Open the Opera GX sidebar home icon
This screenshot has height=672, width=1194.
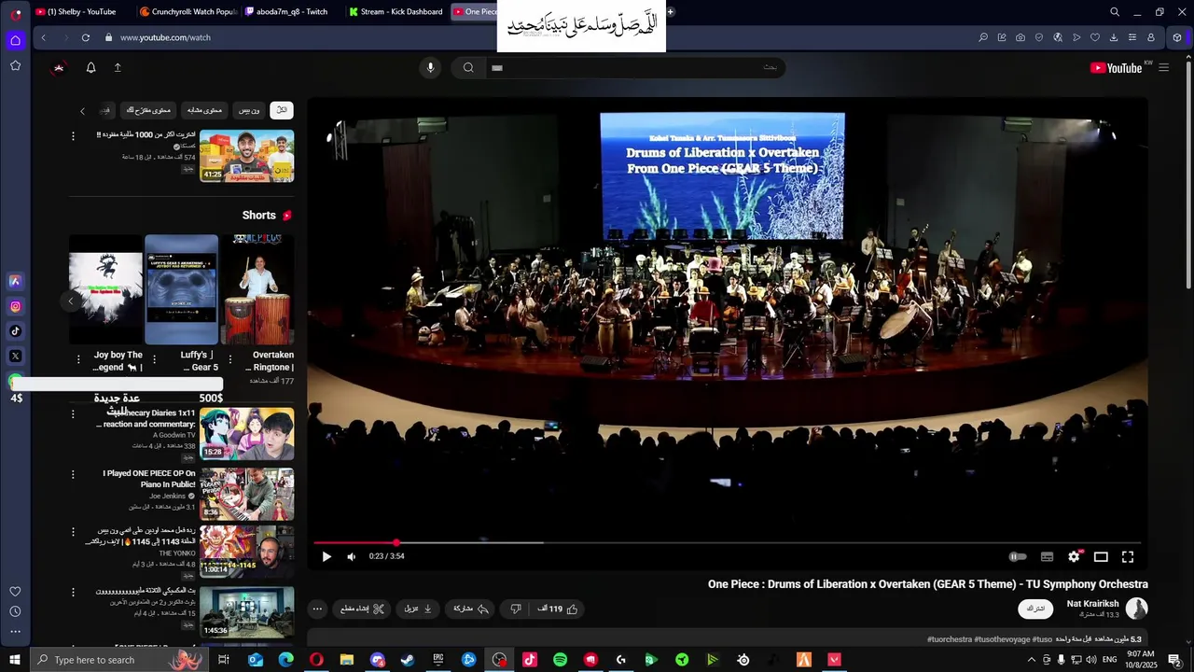click(x=15, y=40)
